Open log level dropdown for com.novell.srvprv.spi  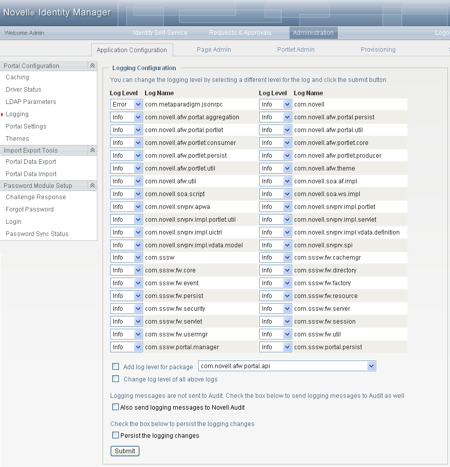point(275,245)
